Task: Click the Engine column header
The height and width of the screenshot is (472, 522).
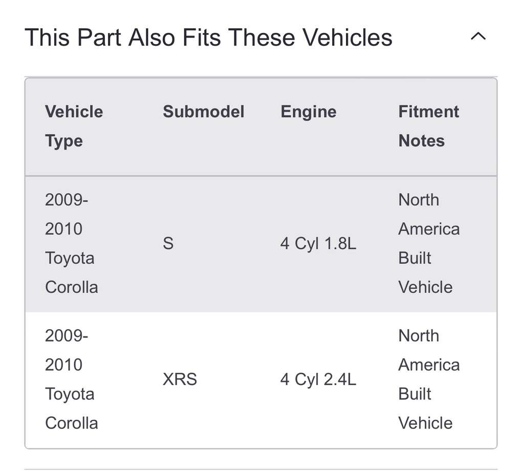Action: tap(308, 112)
